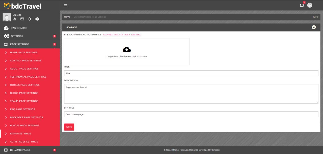Click the 16:19 clock display

(315, 17)
